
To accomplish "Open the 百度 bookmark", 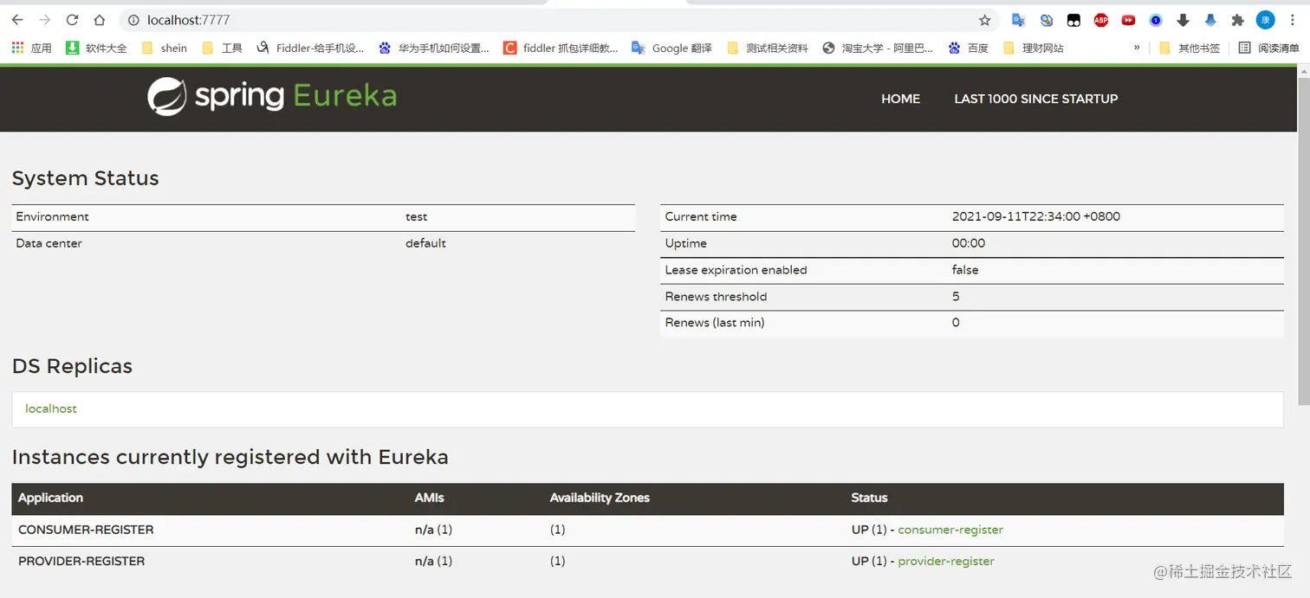I will pyautogui.click(x=969, y=48).
